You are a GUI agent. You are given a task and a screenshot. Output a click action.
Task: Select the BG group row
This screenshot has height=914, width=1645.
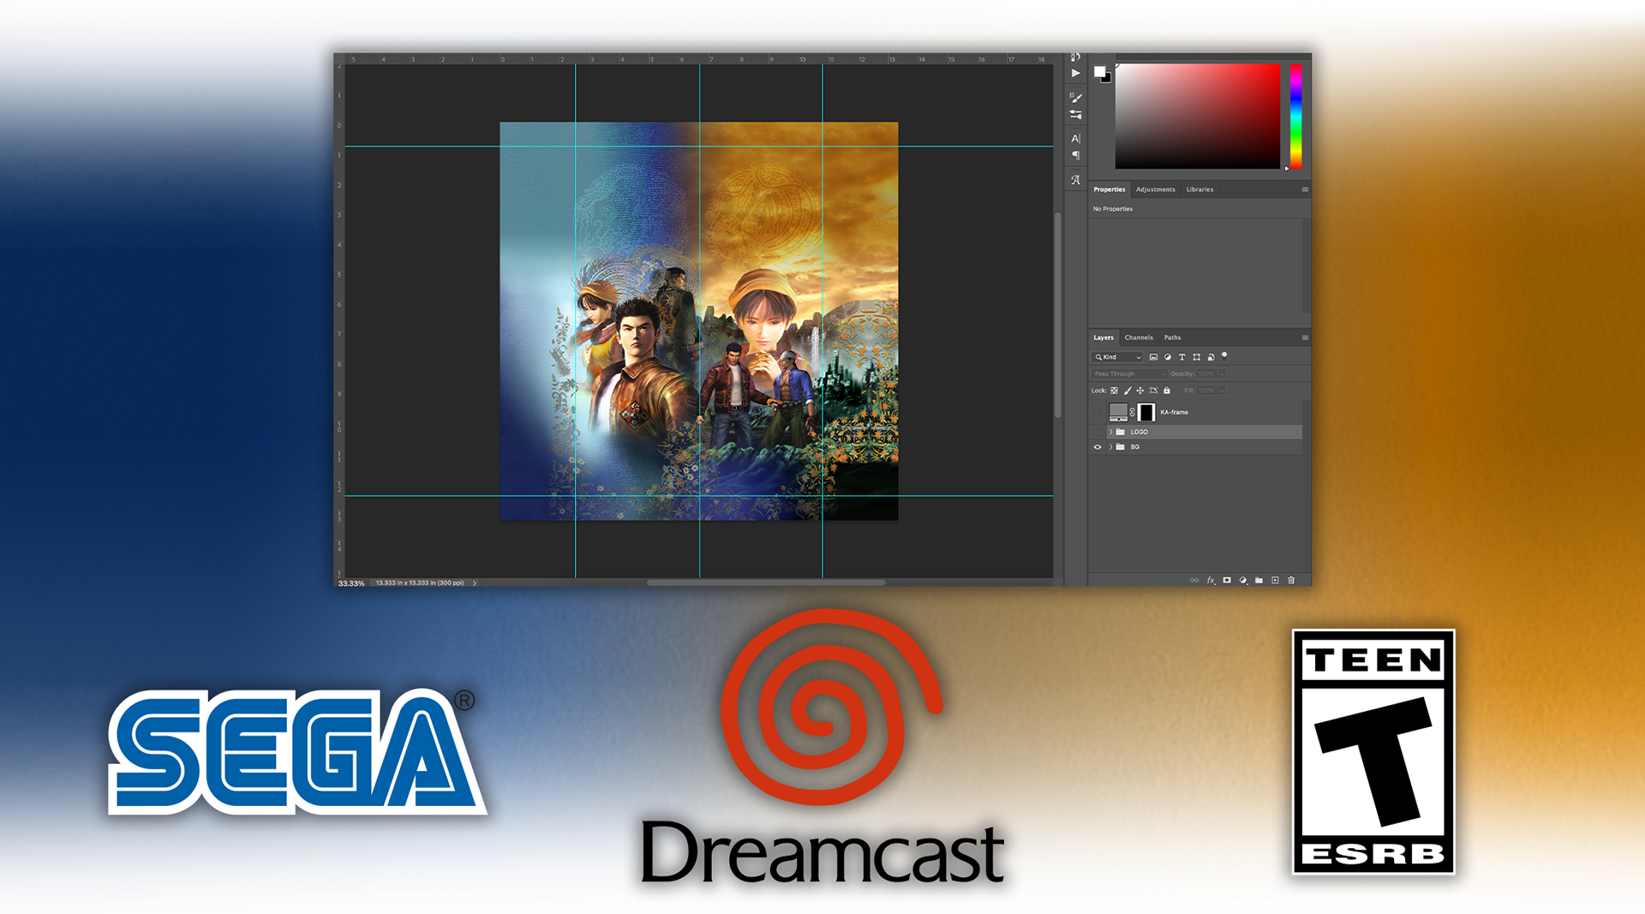tap(1196, 447)
